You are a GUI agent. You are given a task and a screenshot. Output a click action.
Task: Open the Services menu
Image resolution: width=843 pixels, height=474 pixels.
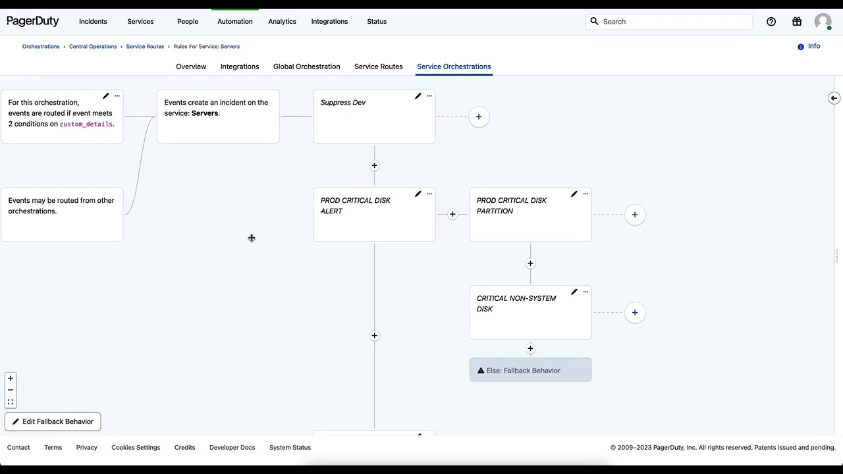tap(140, 22)
